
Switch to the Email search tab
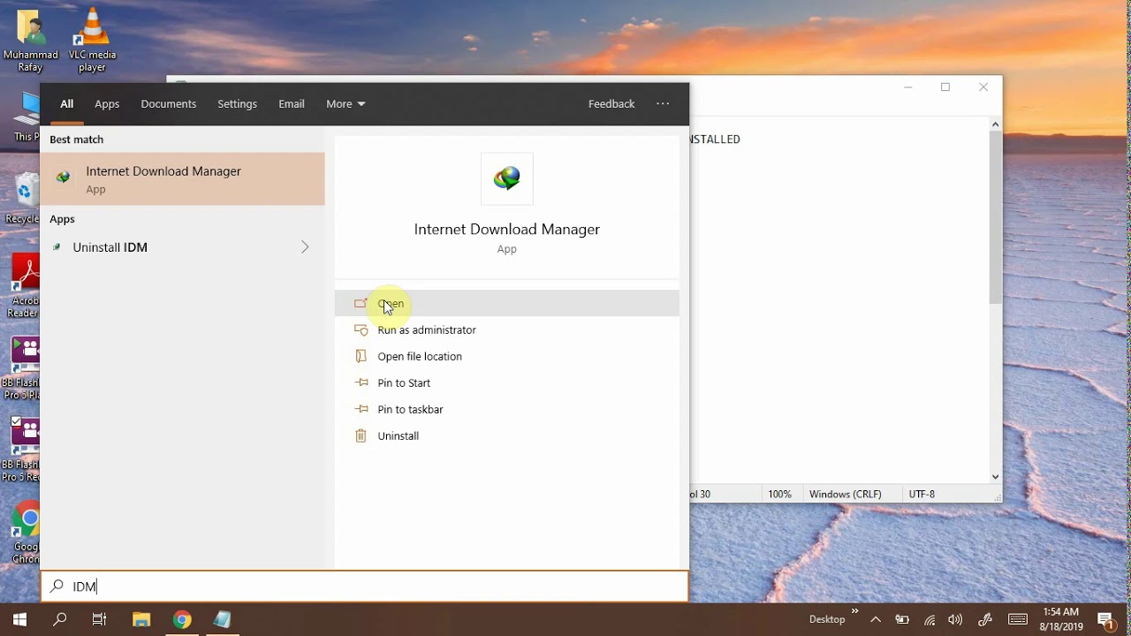(292, 104)
